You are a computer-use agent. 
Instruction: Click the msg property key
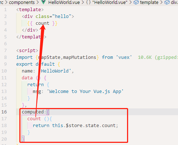37,92
